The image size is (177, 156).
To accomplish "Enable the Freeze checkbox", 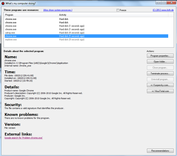I will pos(118,10).
